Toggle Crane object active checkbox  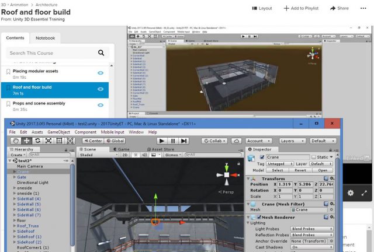[x=262, y=157]
